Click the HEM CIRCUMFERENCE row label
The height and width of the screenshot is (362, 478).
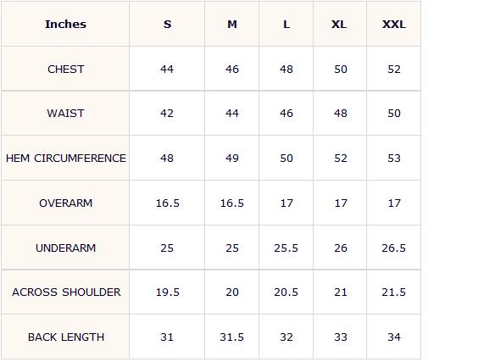click(65, 159)
